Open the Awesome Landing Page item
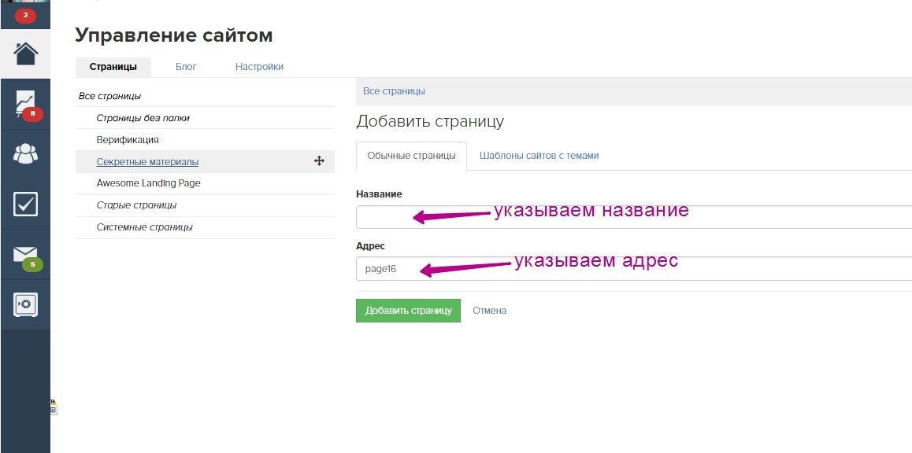912x453 pixels. 148,183
